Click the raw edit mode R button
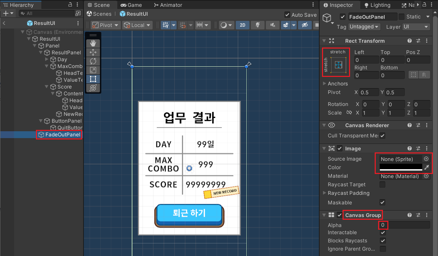The height and width of the screenshot is (256, 438). [x=424, y=75]
